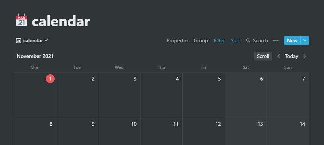Open the Properties menu
Viewport: 324px width, 145px height.
[x=178, y=40]
